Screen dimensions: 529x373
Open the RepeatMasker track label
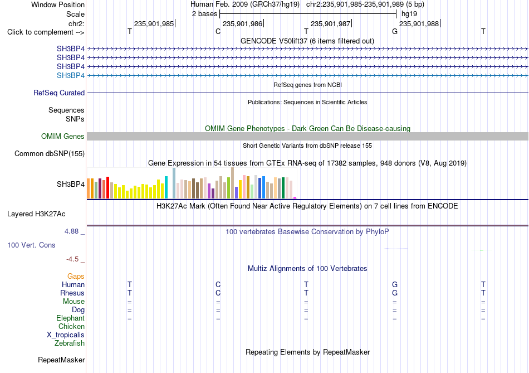point(61,360)
